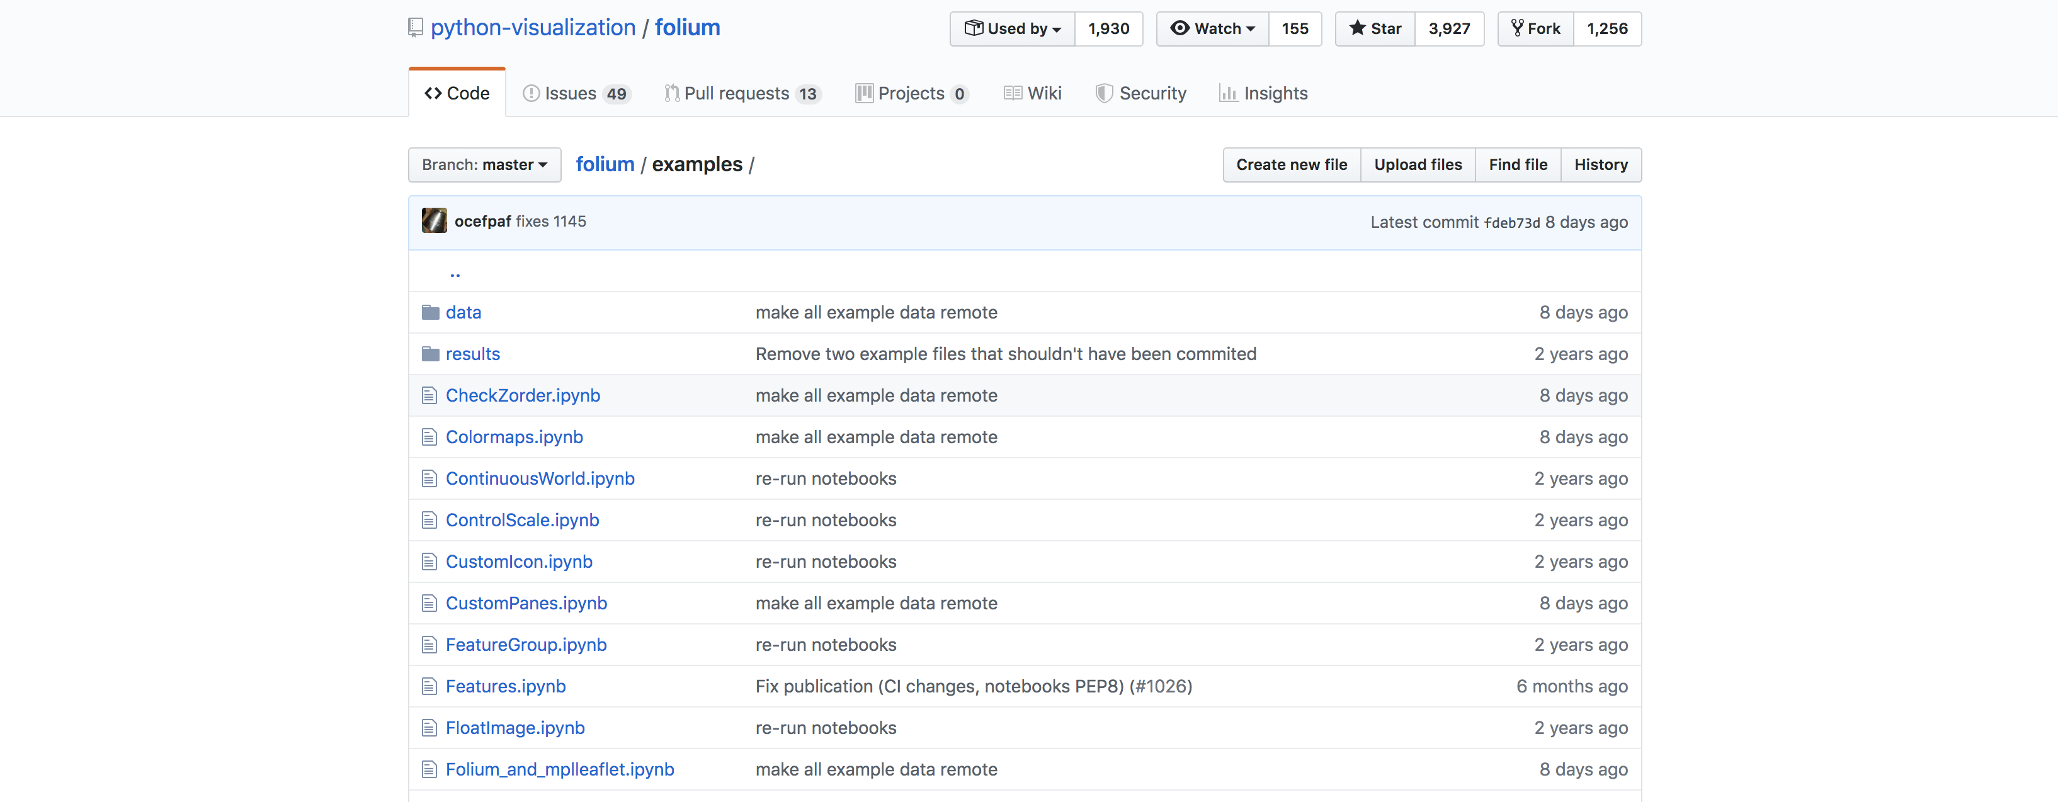Open the Pull requests tab
The image size is (2058, 802).
[743, 93]
